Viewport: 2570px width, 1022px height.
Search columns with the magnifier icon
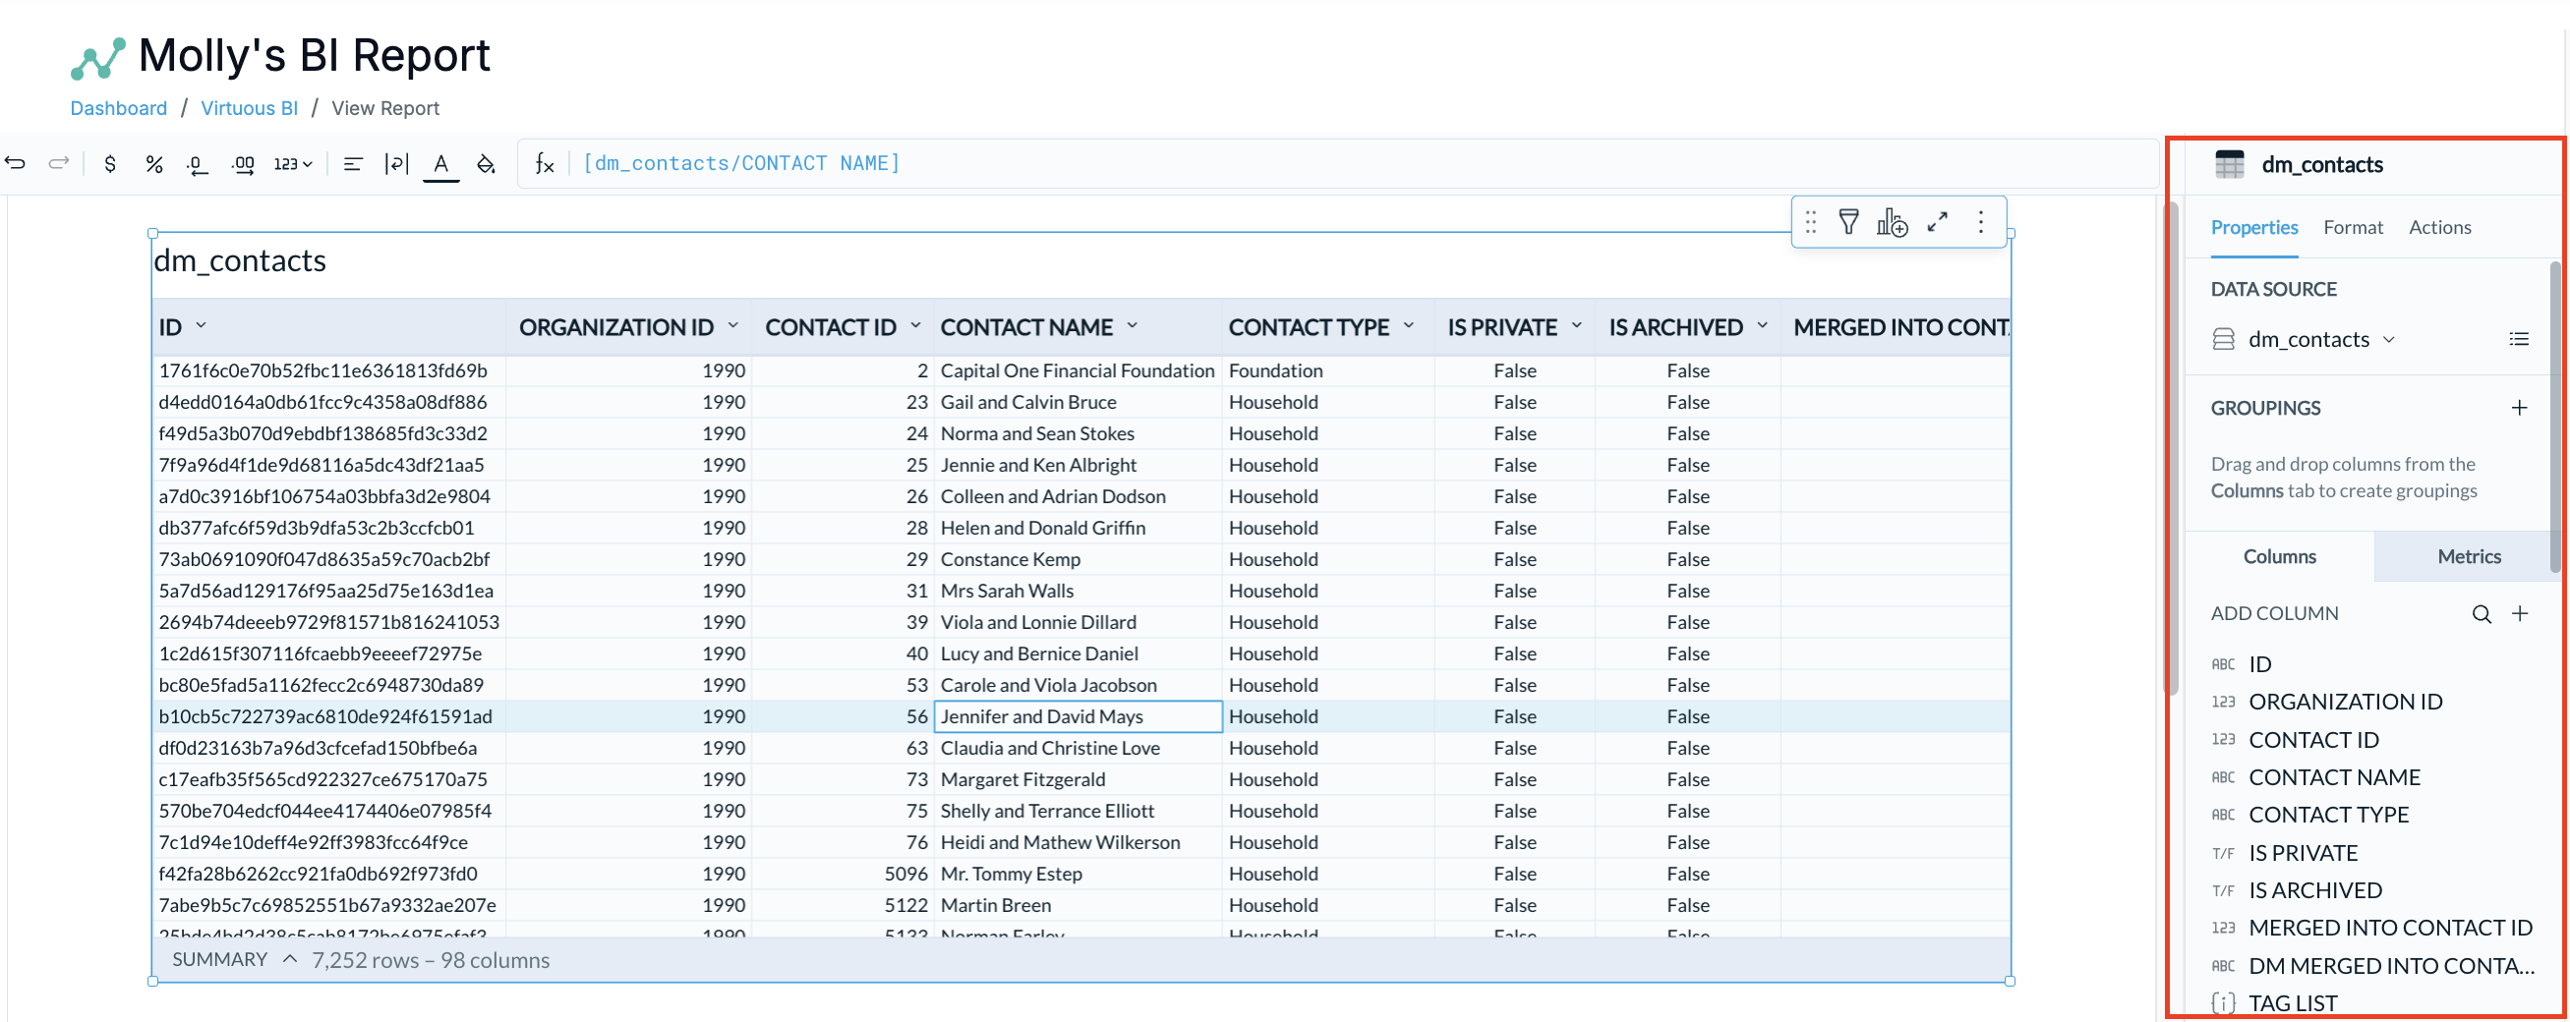[2482, 614]
